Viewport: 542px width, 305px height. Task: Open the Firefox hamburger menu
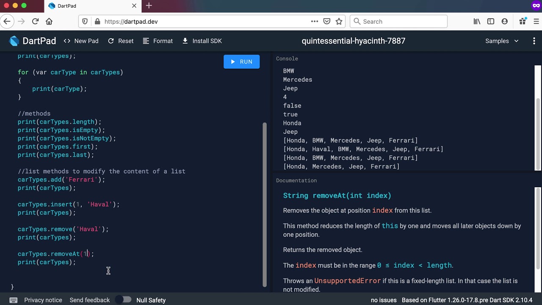click(x=536, y=21)
